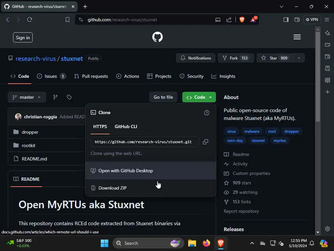
Task: Click Open with GitHub Desktop
Action: (151, 171)
